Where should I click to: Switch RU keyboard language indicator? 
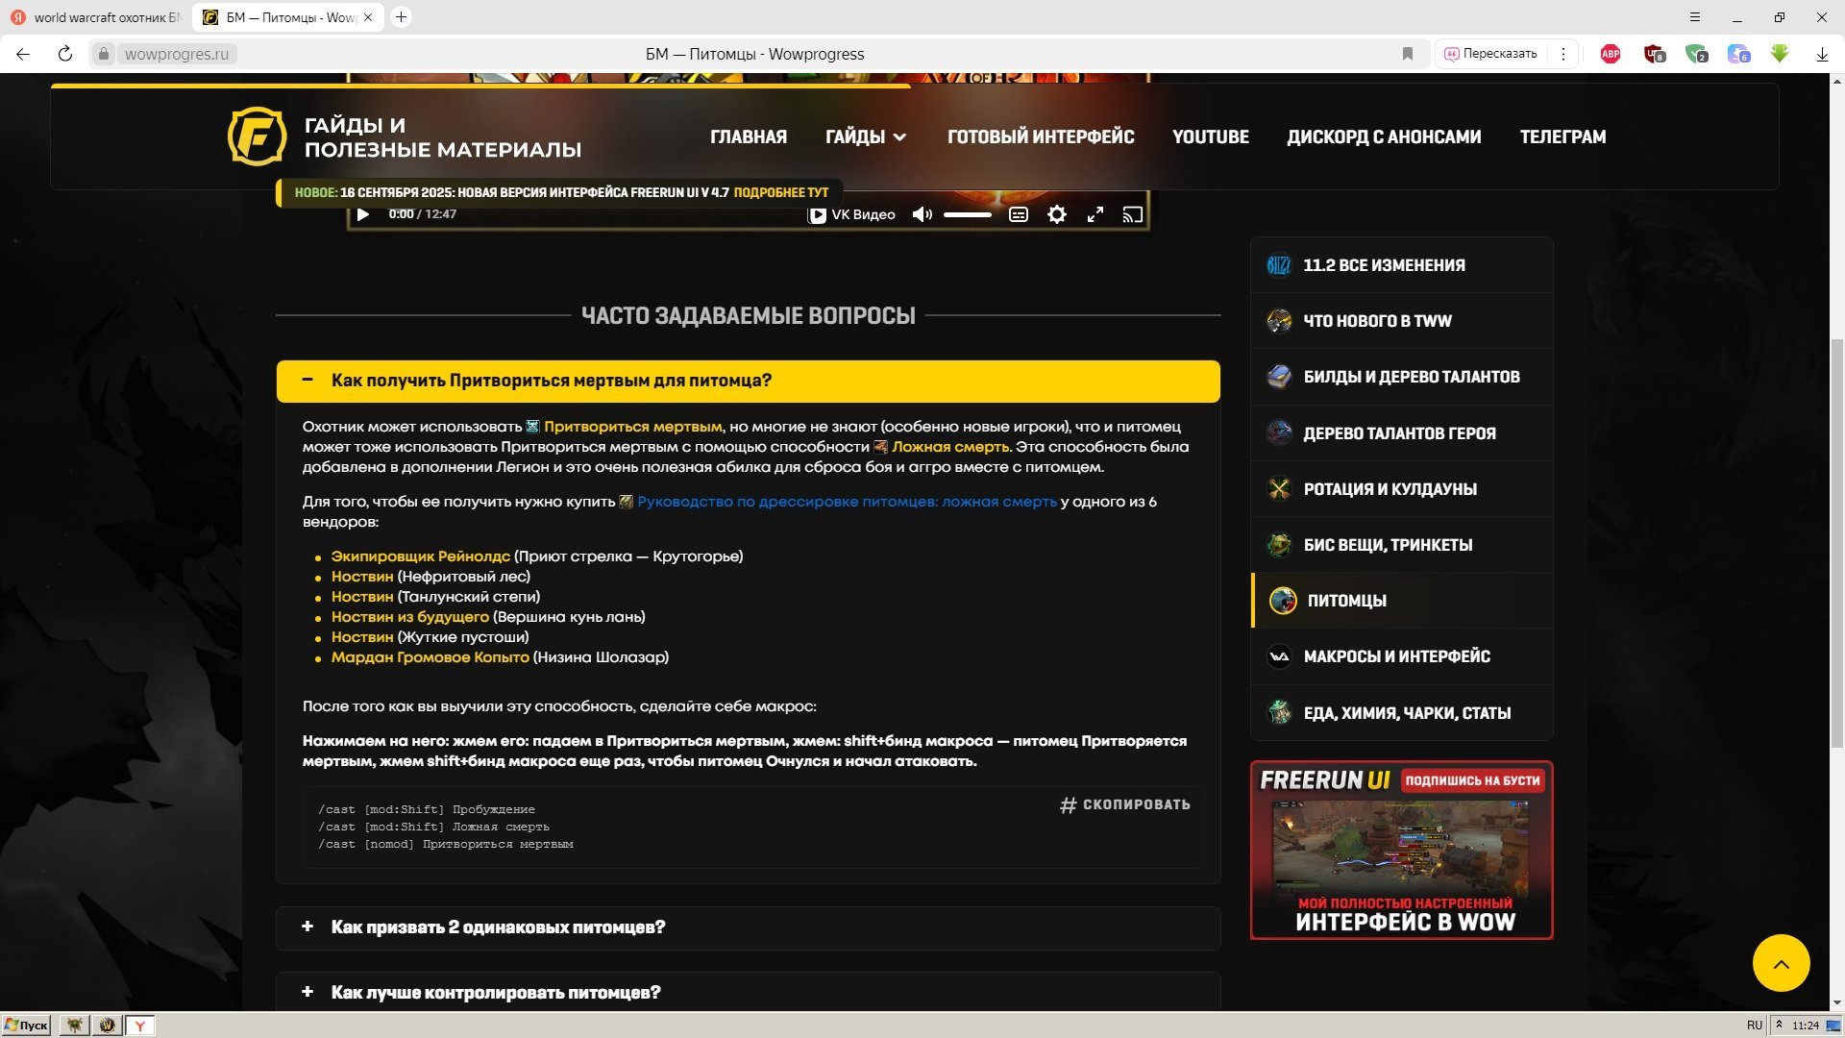pos(1755,1026)
